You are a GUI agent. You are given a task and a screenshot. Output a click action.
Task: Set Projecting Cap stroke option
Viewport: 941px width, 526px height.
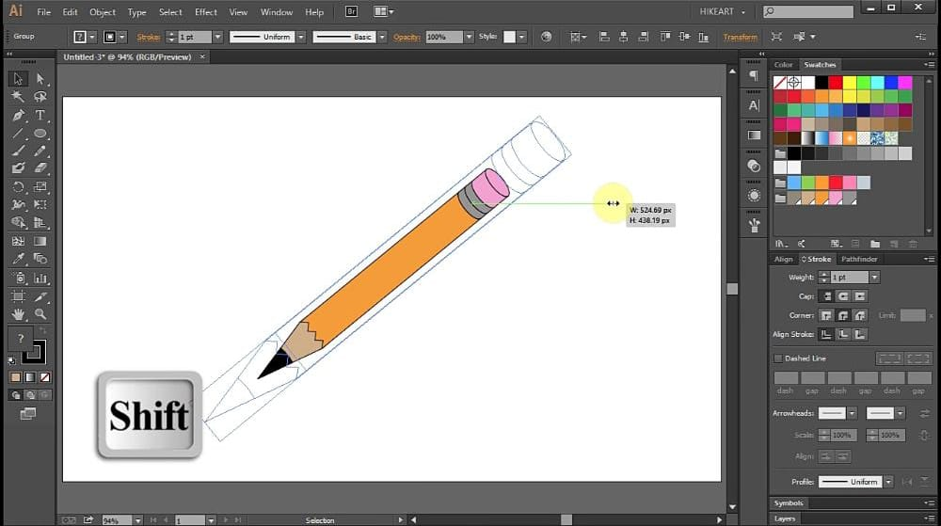(860, 296)
